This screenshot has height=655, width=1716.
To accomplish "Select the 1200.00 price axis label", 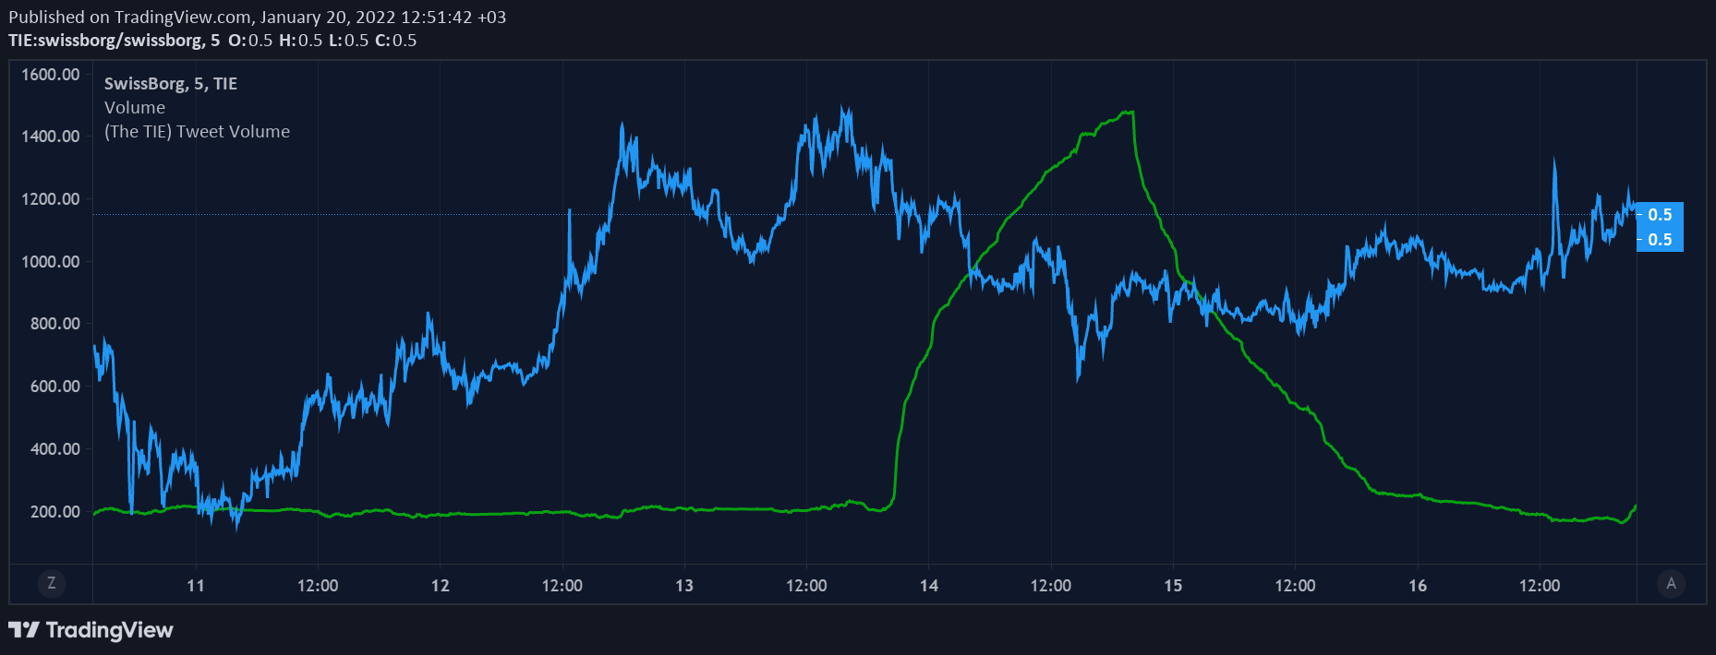I will tap(51, 199).
